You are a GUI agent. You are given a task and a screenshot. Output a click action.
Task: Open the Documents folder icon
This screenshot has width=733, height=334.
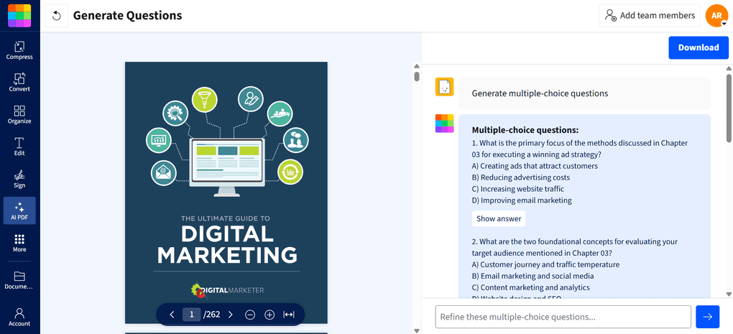click(x=19, y=280)
